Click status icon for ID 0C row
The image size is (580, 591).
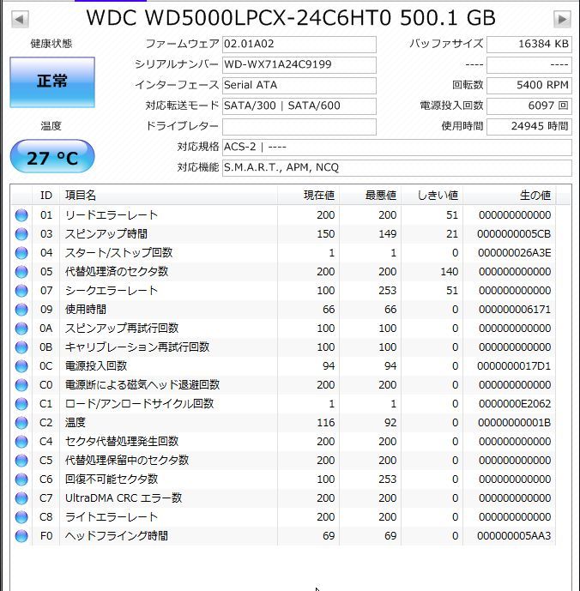click(21, 366)
